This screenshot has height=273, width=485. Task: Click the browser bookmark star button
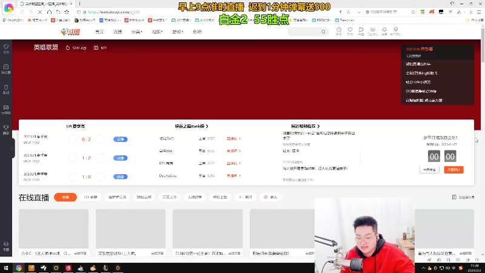pos(67,12)
